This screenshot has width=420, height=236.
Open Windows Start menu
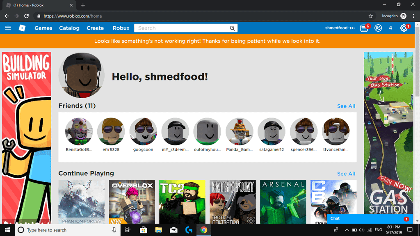coord(7,230)
